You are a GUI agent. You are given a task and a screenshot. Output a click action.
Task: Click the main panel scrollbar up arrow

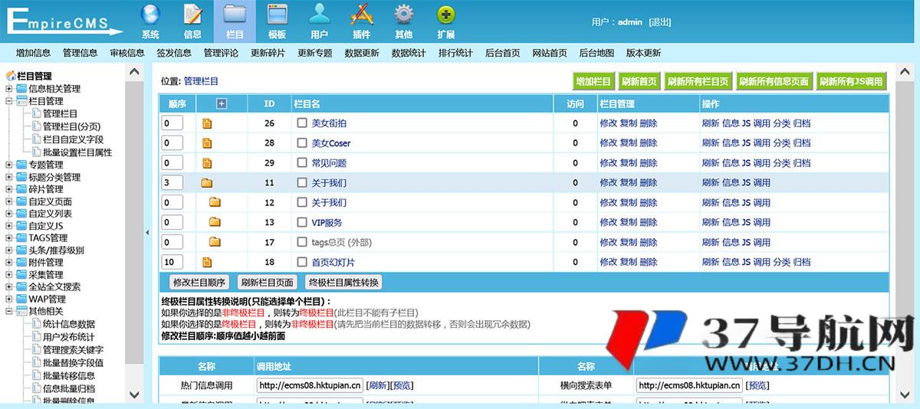click(x=905, y=72)
